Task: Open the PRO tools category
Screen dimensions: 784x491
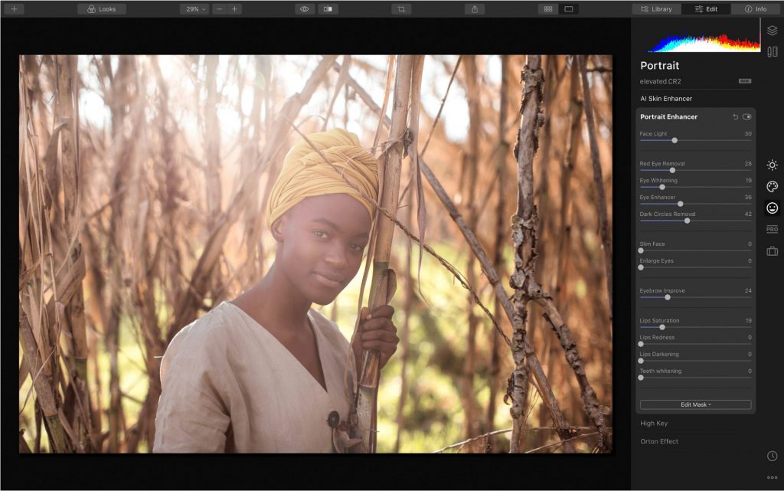Action: [x=772, y=229]
